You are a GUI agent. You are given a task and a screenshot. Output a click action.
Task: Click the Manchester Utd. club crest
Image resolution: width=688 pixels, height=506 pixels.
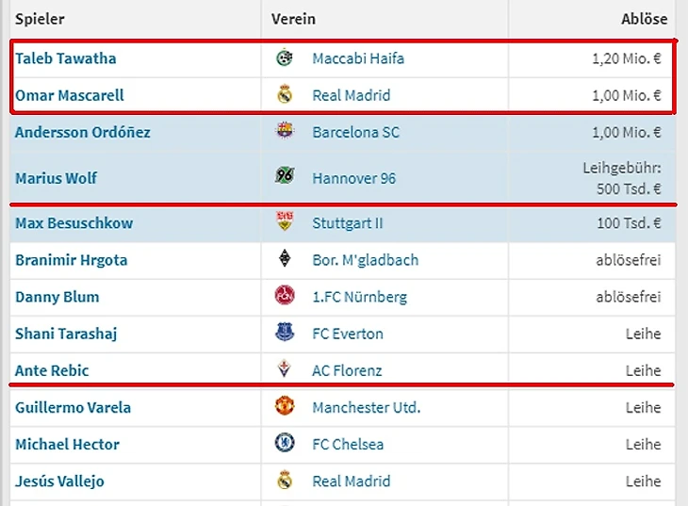click(x=285, y=407)
